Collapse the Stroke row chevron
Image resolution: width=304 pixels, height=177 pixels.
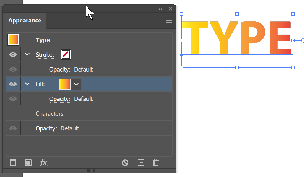[x=27, y=54]
